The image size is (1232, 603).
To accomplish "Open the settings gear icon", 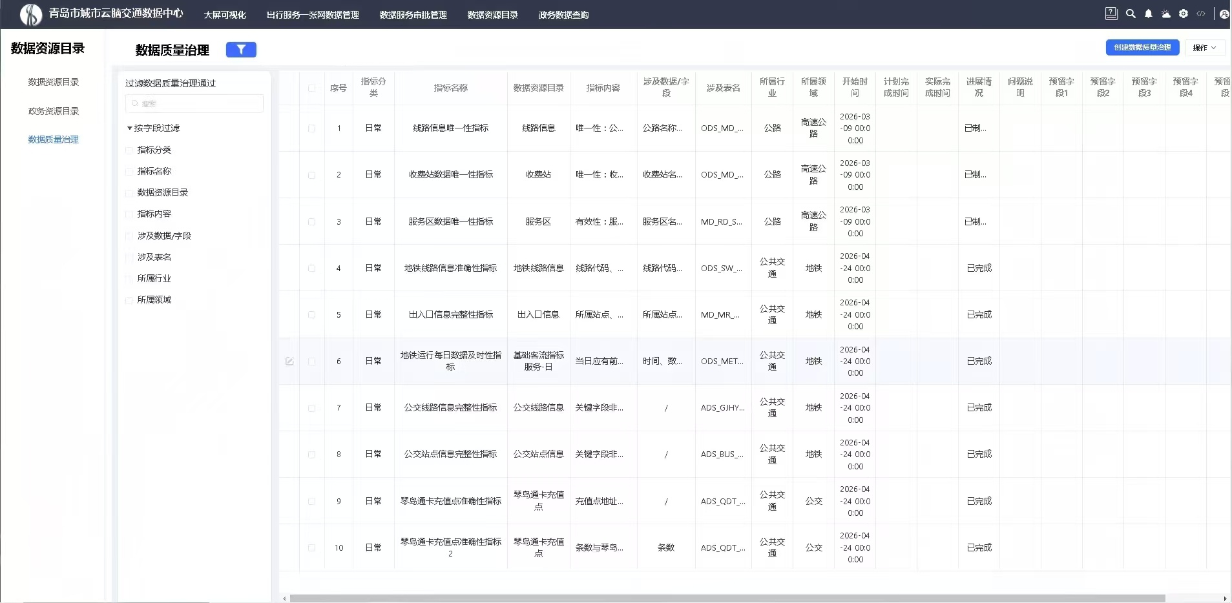I will click(1184, 14).
